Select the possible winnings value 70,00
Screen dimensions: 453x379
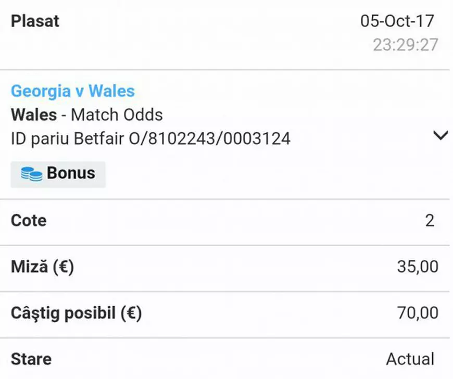[x=417, y=313]
